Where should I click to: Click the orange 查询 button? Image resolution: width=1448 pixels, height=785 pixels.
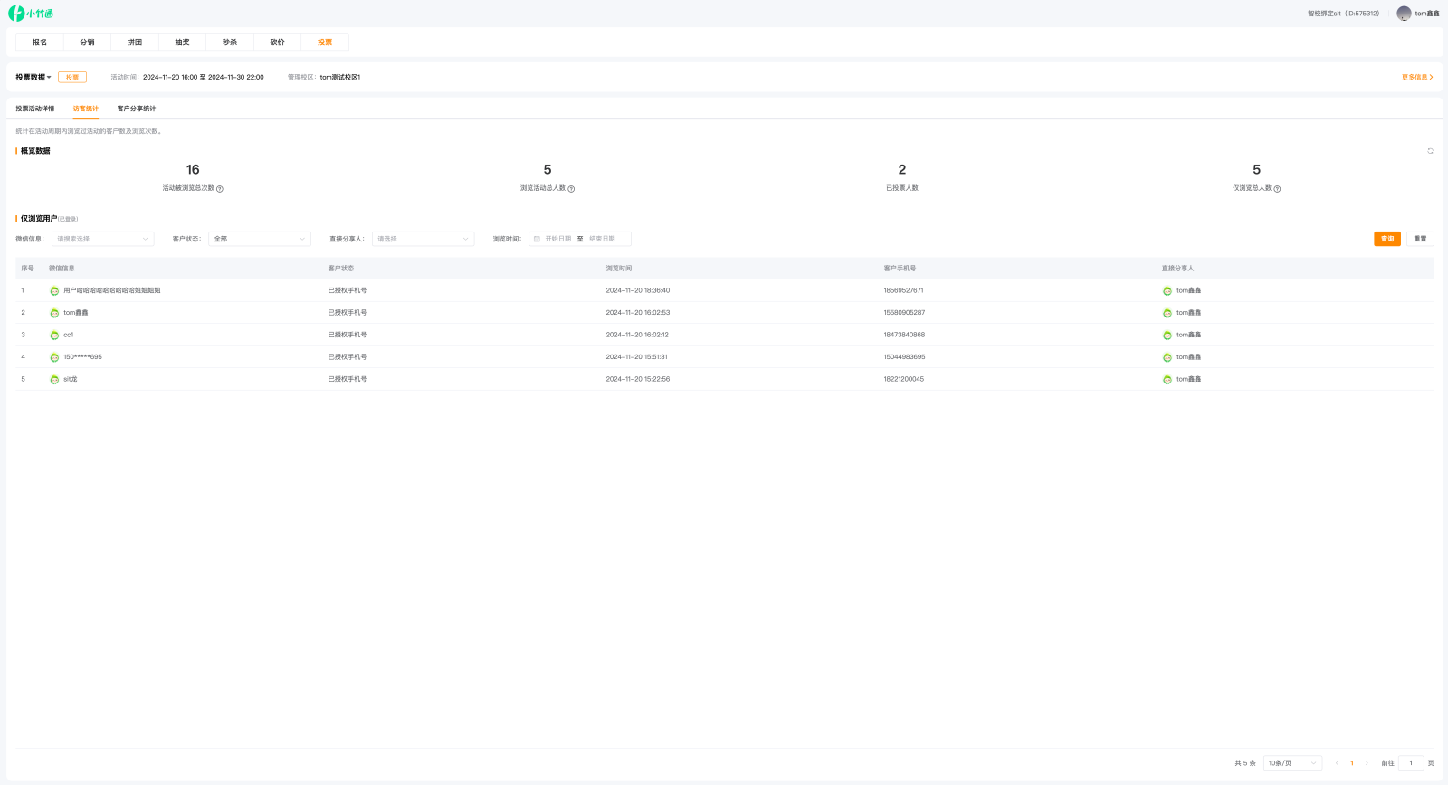(x=1387, y=239)
